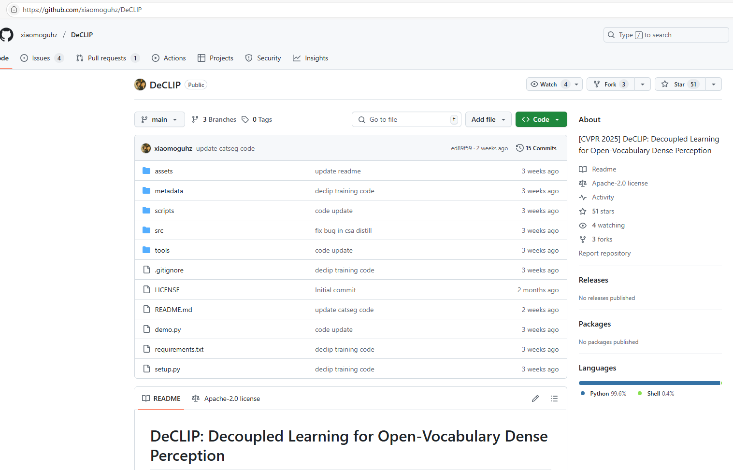Open the 15 Commits history link
The width and height of the screenshot is (733, 470).
pyautogui.click(x=536, y=148)
